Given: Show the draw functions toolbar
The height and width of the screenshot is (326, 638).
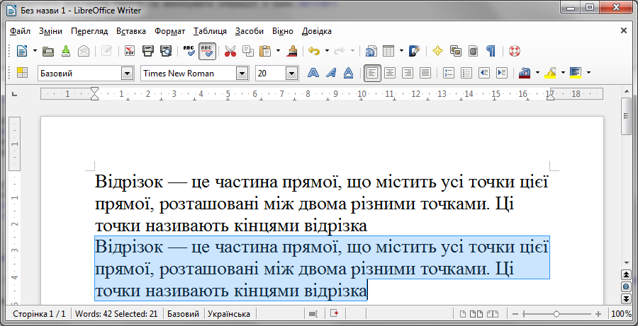Looking at the screenshot, I should [415, 51].
